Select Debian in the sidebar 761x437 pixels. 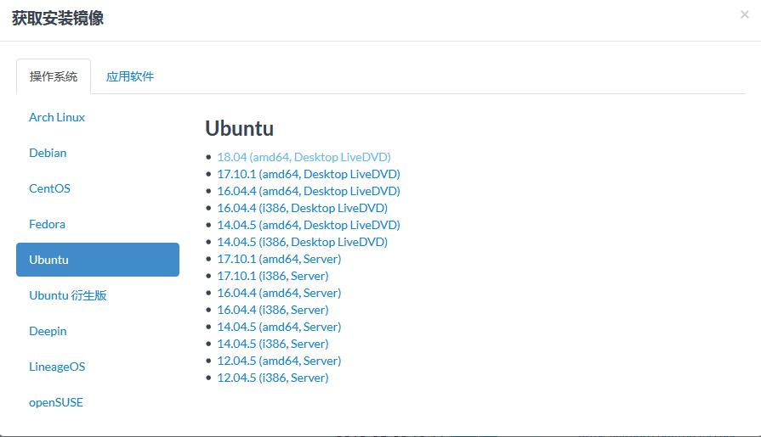[48, 153]
